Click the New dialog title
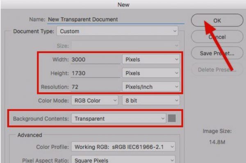The height and width of the screenshot is (163, 246). [x=123, y=5]
